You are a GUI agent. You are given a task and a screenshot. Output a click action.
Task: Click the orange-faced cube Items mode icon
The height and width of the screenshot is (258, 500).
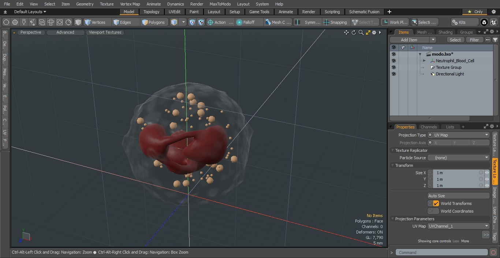pyautogui.click(x=174, y=22)
